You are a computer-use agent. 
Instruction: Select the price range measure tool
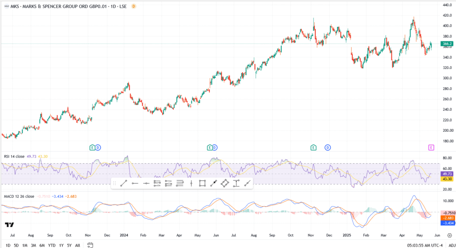236,183
